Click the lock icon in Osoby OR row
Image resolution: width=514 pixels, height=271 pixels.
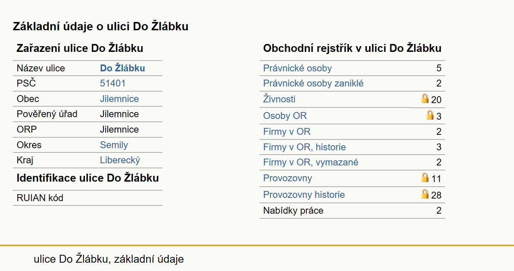(x=430, y=115)
